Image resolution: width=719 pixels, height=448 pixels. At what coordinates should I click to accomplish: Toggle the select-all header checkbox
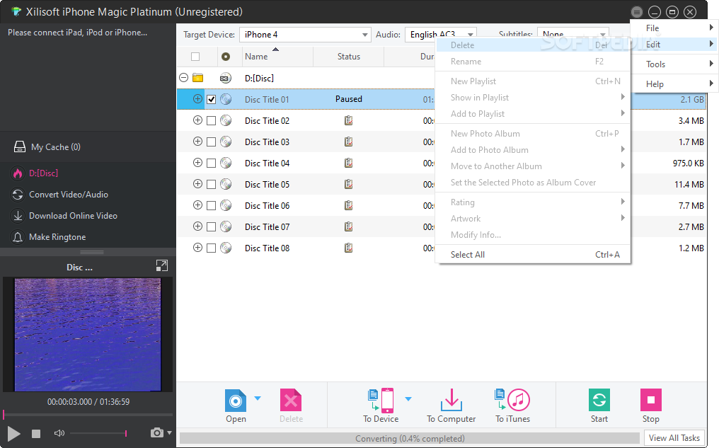(x=195, y=57)
